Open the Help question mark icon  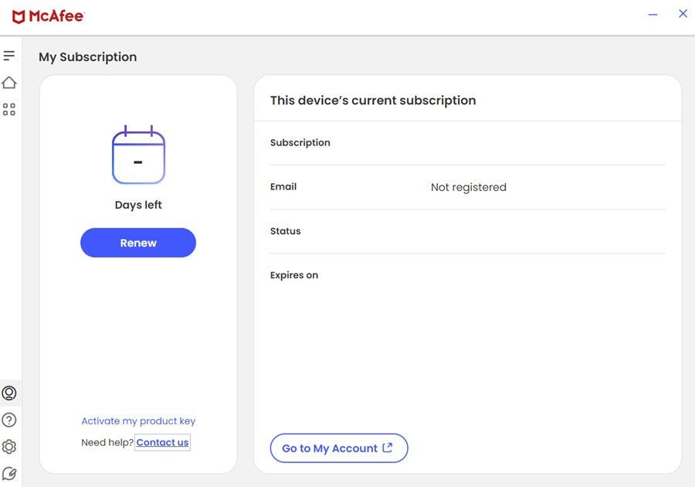click(9, 420)
